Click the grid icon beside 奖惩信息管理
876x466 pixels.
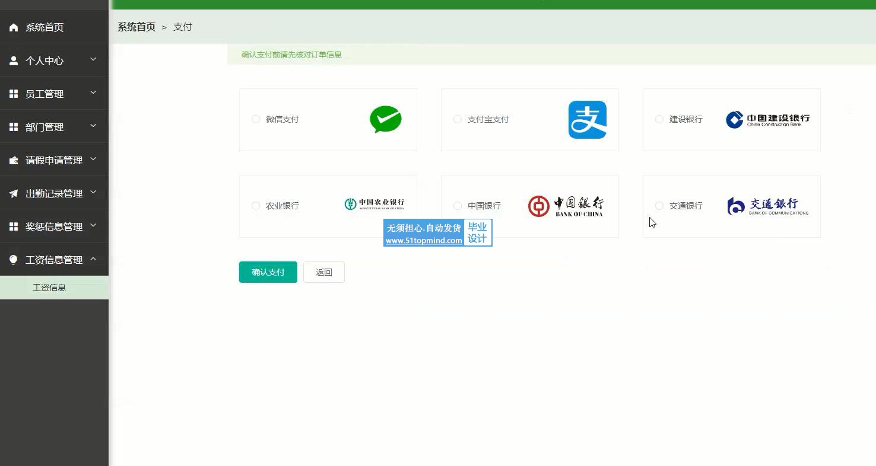point(14,226)
